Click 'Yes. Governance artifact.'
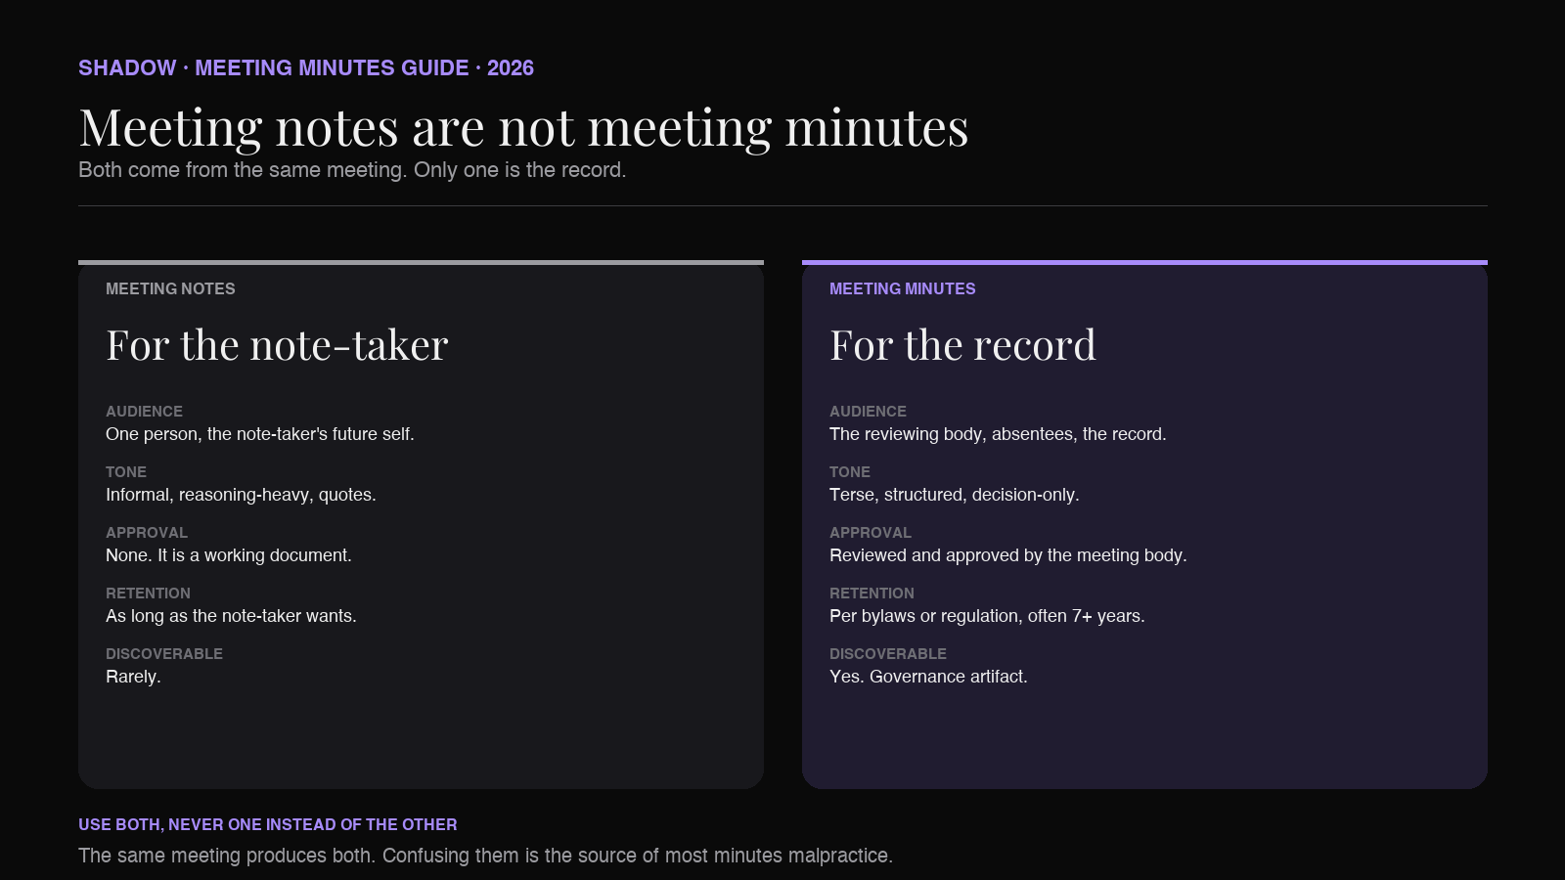1565x880 pixels. point(928,677)
